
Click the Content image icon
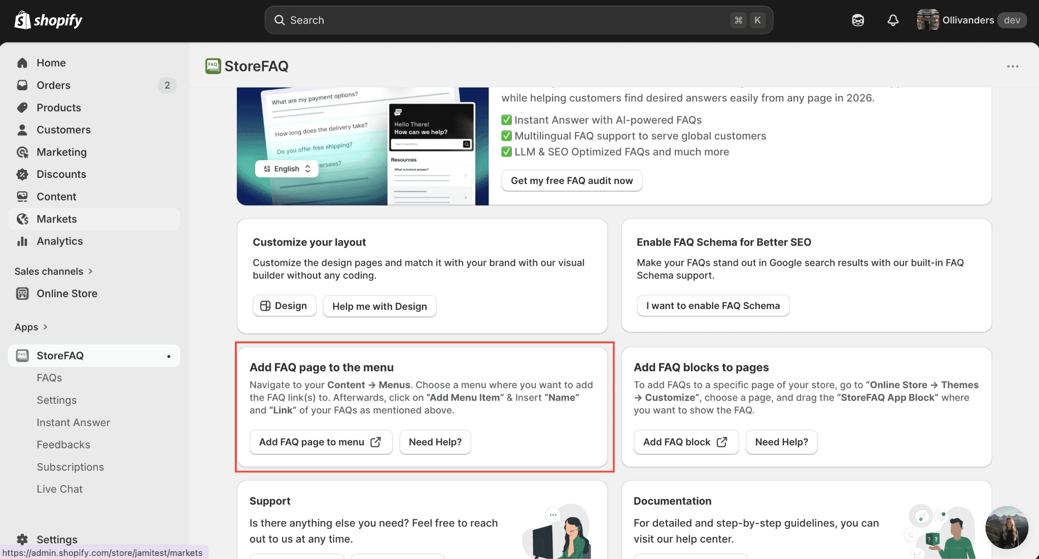click(x=22, y=196)
